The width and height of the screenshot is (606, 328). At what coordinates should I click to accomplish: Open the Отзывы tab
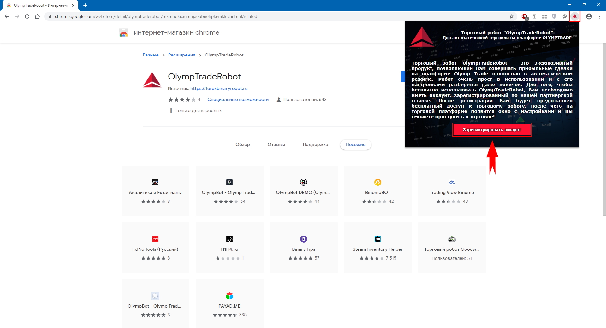point(276,144)
